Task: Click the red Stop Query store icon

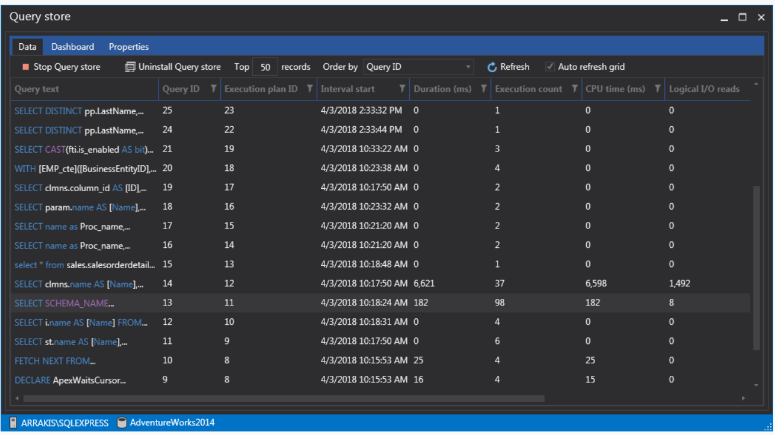Action: click(x=25, y=67)
